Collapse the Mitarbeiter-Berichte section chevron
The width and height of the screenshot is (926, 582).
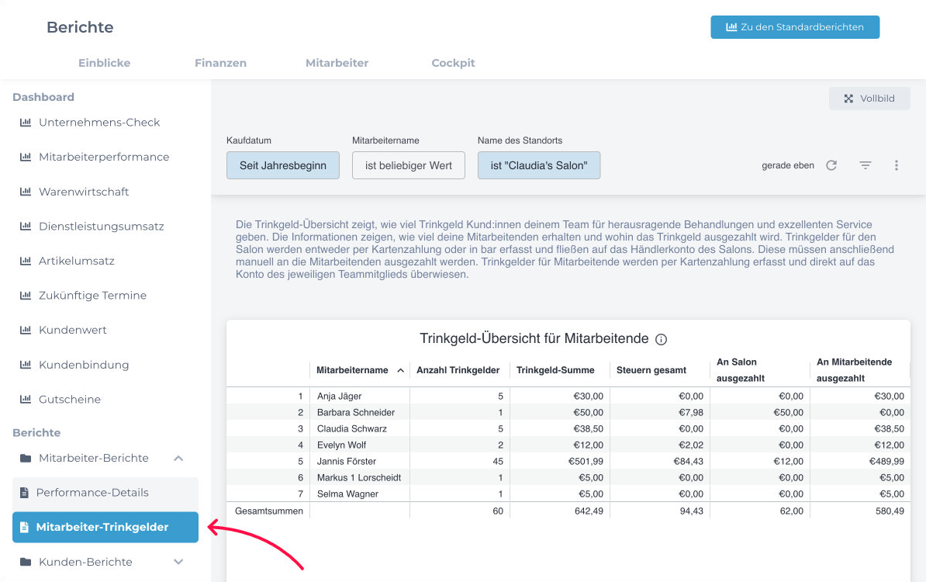pos(178,458)
